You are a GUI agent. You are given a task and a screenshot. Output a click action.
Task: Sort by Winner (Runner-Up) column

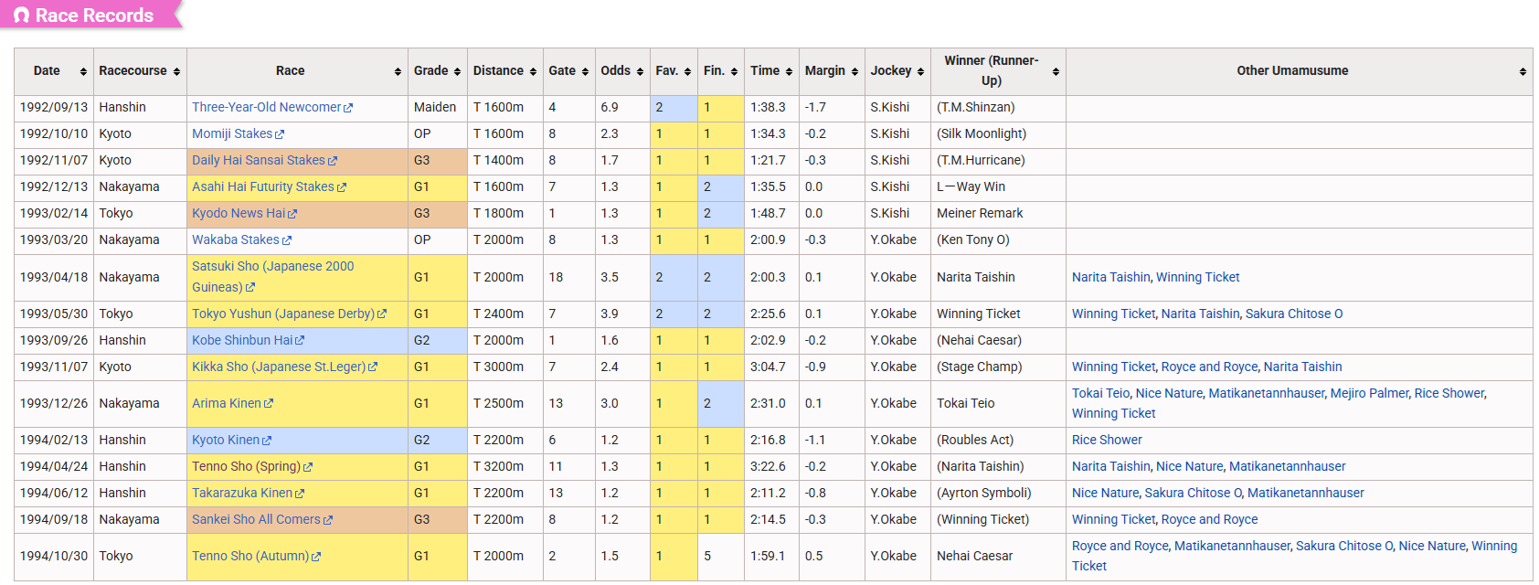[x=1056, y=71]
